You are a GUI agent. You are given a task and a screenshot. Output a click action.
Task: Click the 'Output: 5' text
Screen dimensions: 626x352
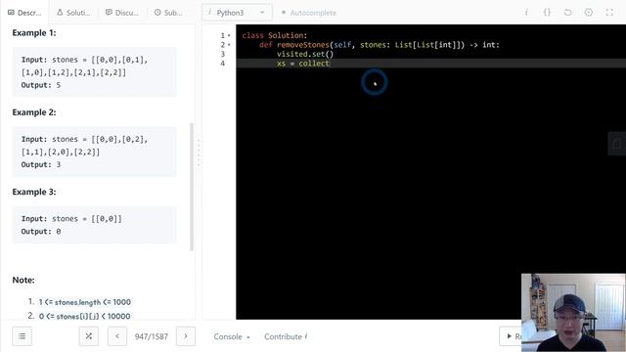point(41,85)
